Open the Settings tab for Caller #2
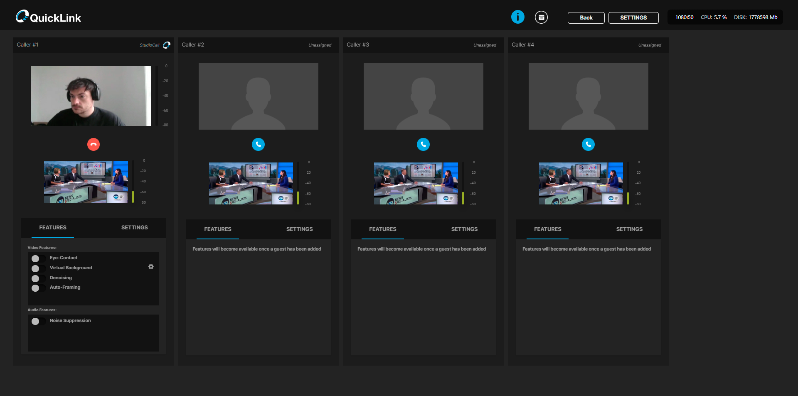This screenshot has width=798, height=396. click(299, 229)
